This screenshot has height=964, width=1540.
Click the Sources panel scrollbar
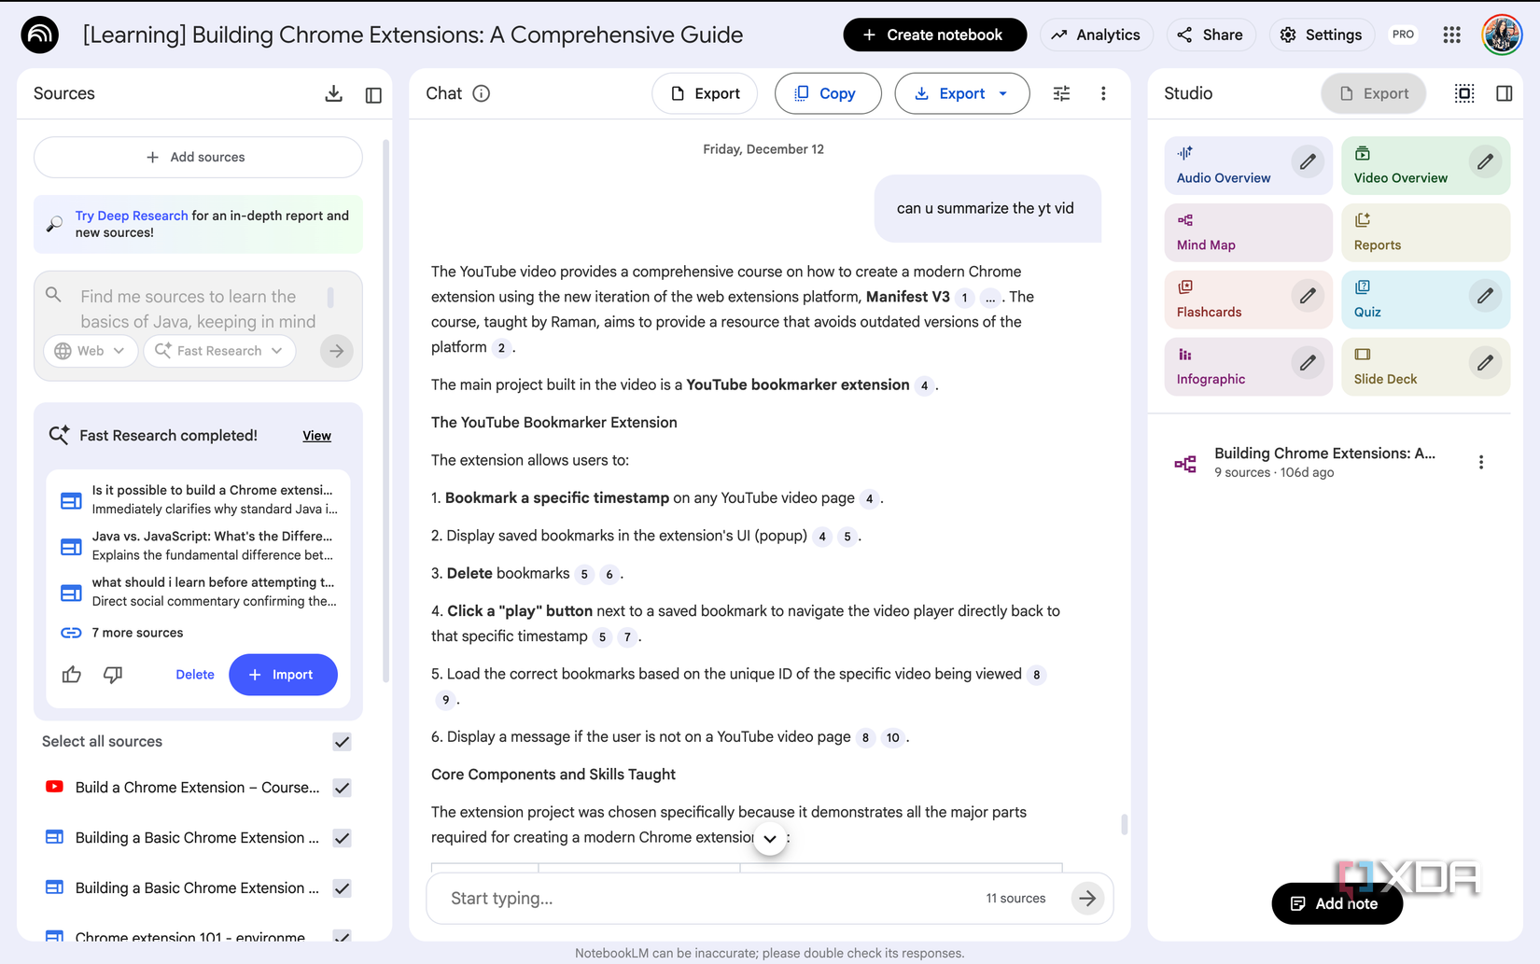coord(386,411)
